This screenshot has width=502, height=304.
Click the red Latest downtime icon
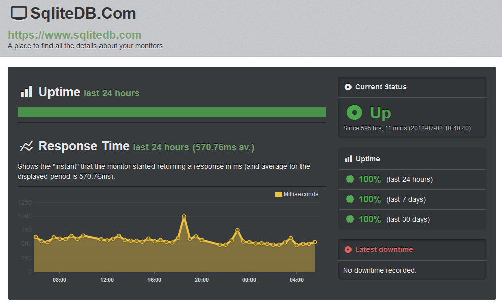coord(348,249)
